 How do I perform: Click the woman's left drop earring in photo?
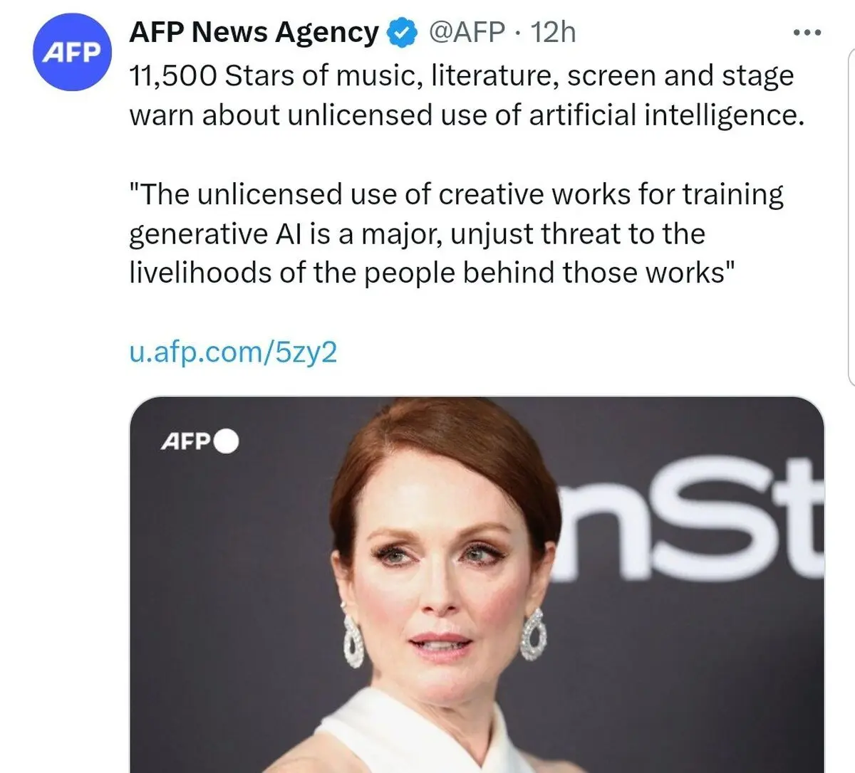click(534, 634)
